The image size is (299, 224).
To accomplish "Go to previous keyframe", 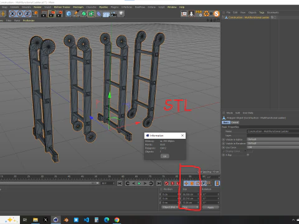I will click(x=128, y=184).
